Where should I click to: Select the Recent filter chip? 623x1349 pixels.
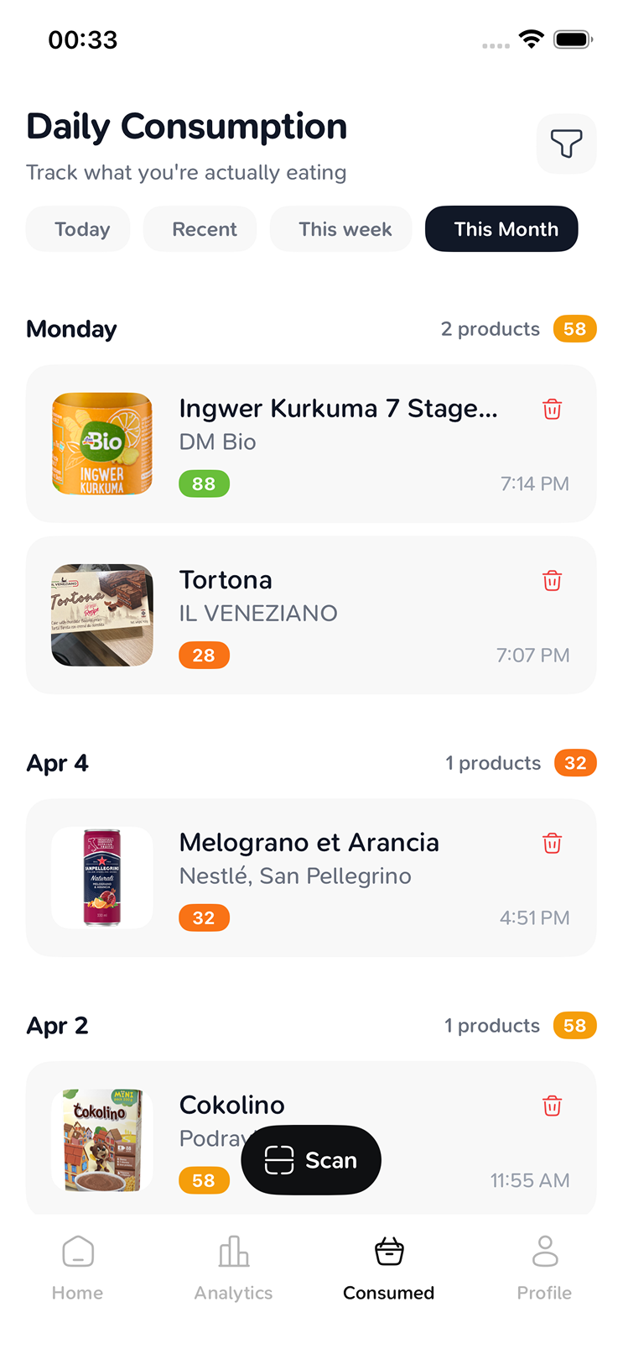click(205, 229)
